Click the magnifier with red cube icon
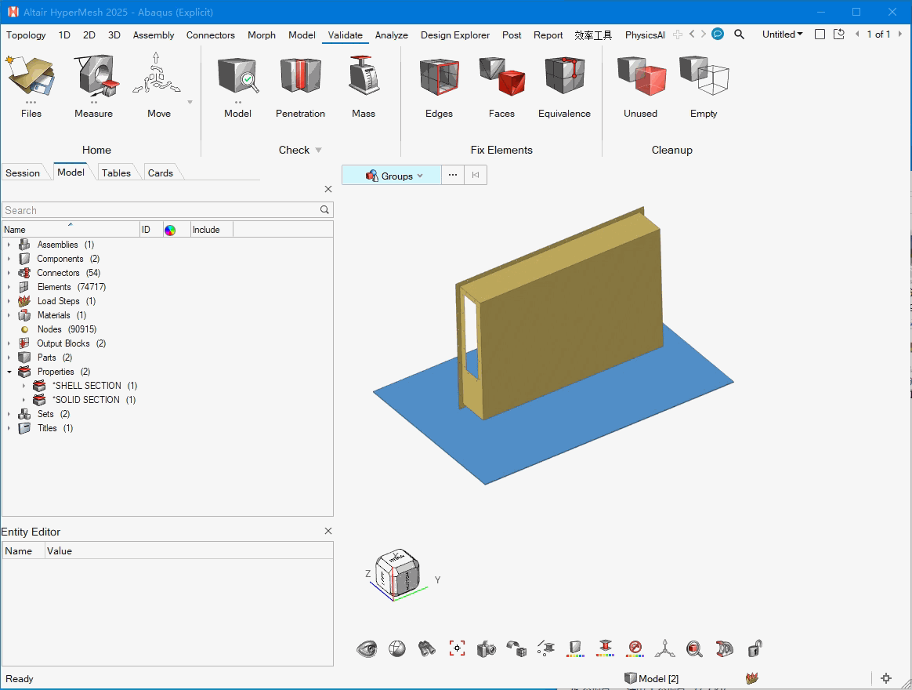912x690 pixels. tap(694, 648)
